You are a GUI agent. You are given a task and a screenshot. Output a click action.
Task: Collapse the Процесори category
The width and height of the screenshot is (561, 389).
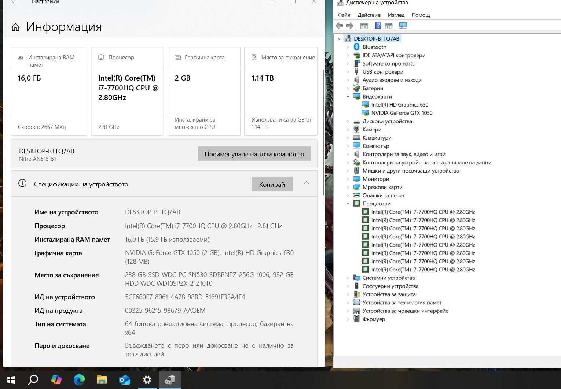[x=348, y=204]
